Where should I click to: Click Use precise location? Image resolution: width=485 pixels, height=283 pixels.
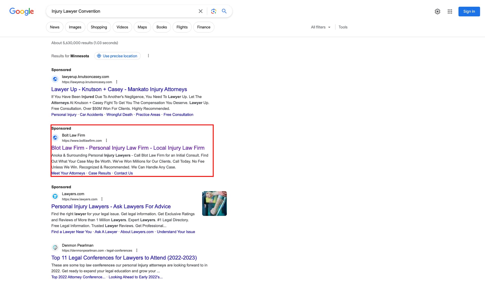point(117,56)
